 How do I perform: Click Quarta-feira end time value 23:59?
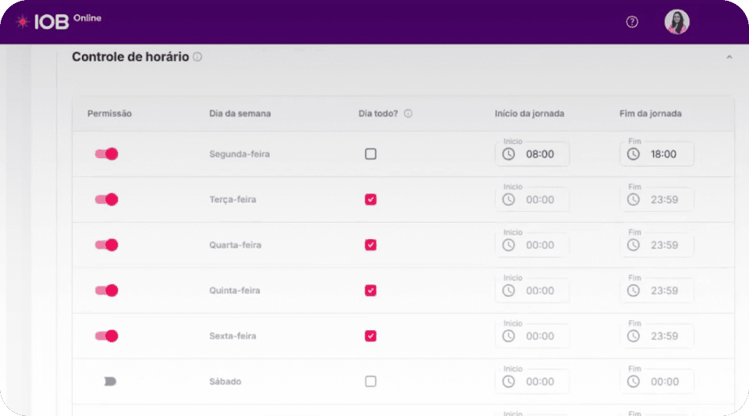pyautogui.click(x=665, y=245)
